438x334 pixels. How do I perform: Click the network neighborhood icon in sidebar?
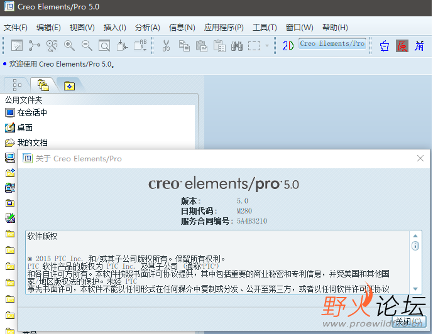(x=10, y=188)
